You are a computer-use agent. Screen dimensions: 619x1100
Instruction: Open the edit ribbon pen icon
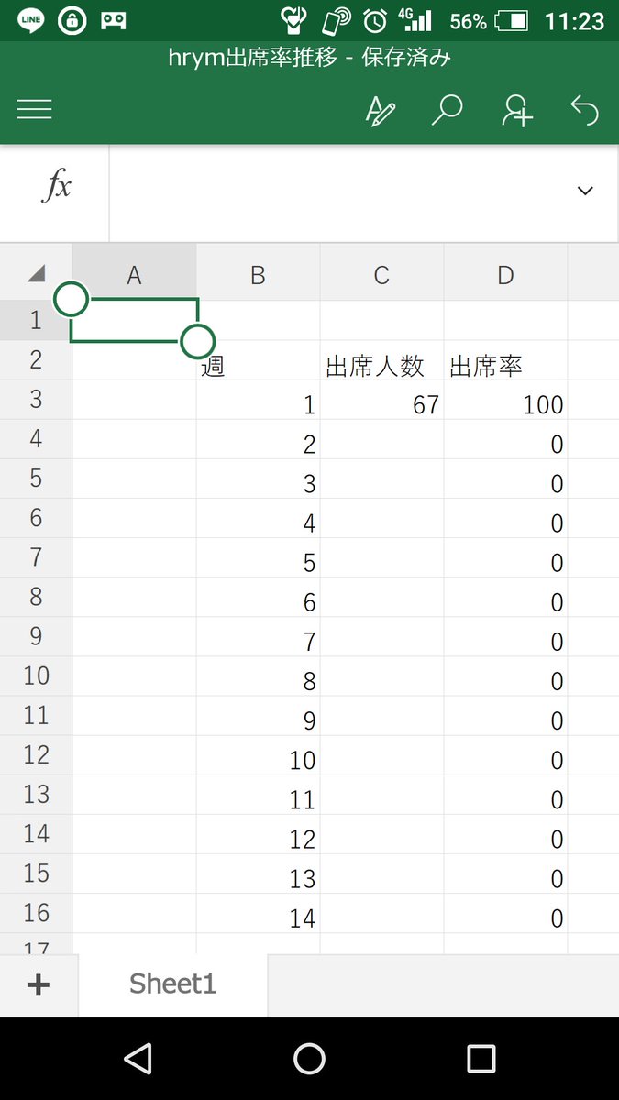coord(381,111)
